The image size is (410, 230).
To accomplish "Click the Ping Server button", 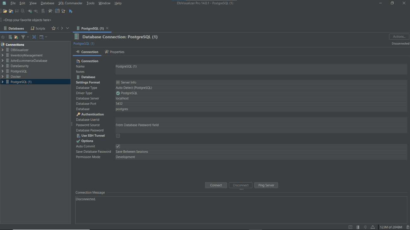I will point(266,185).
